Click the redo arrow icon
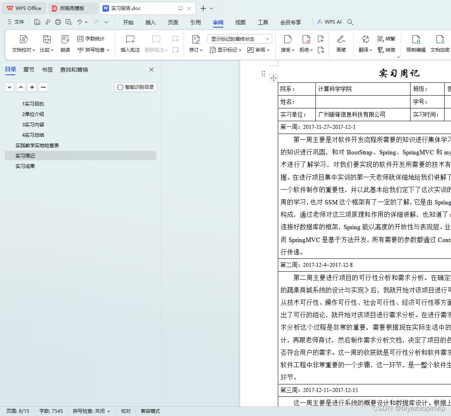The width and height of the screenshot is (451, 416). click(x=96, y=22)
